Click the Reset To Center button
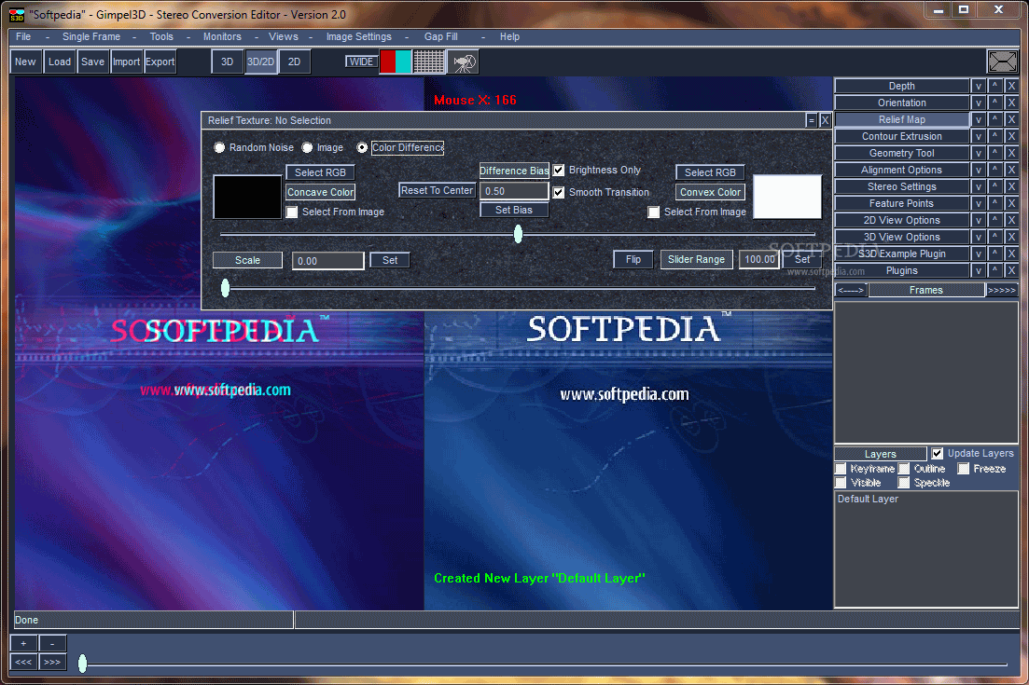Image resolution: width=1029 pixels, height=685 pixels. coord(437,190)
